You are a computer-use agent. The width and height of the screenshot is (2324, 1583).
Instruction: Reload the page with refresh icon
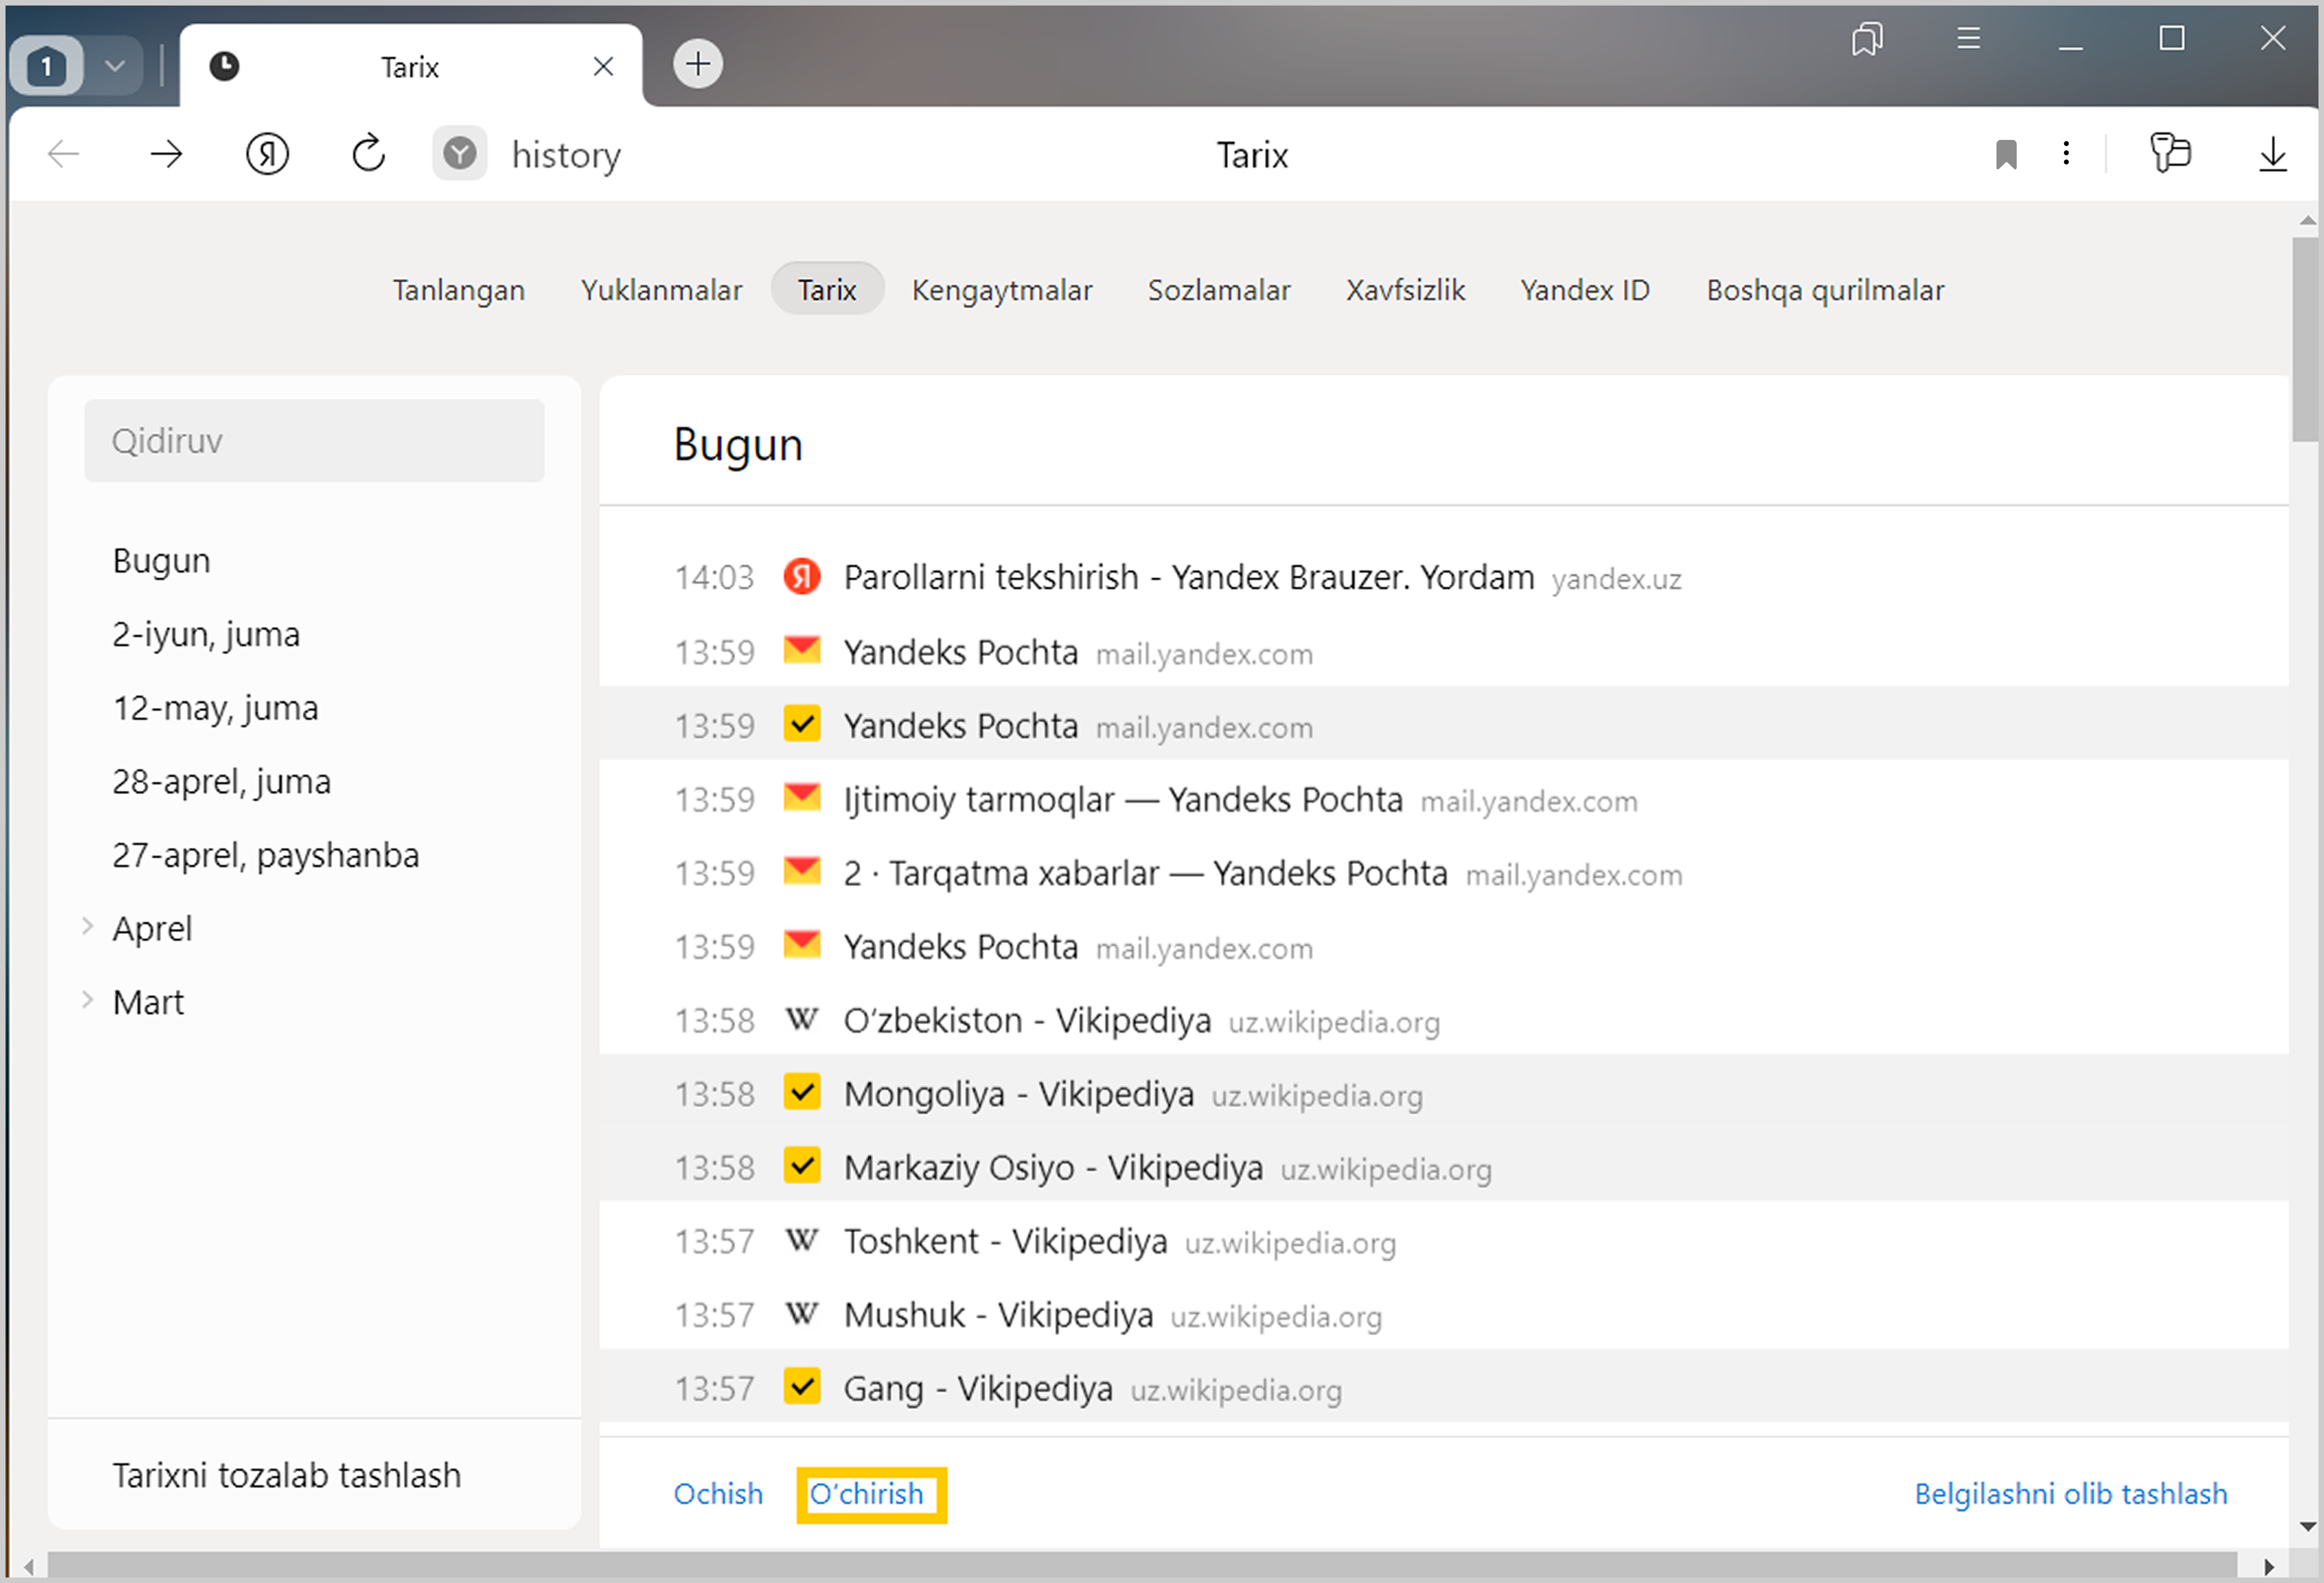368,154
